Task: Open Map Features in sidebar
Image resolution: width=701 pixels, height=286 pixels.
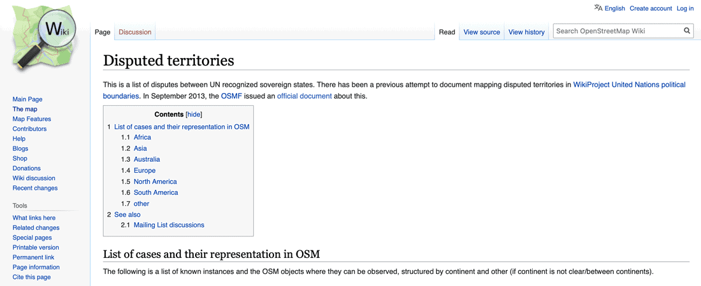Action: tap(32, 119)
